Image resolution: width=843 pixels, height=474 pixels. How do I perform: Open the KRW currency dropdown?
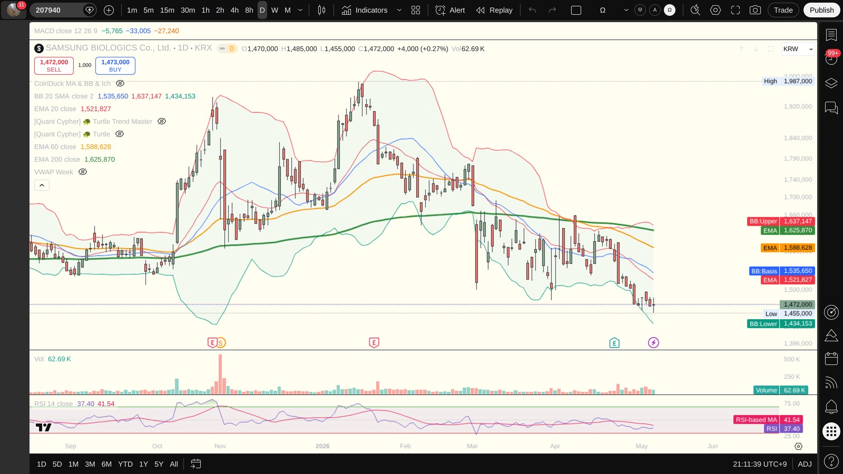click(x=798, y=49)
